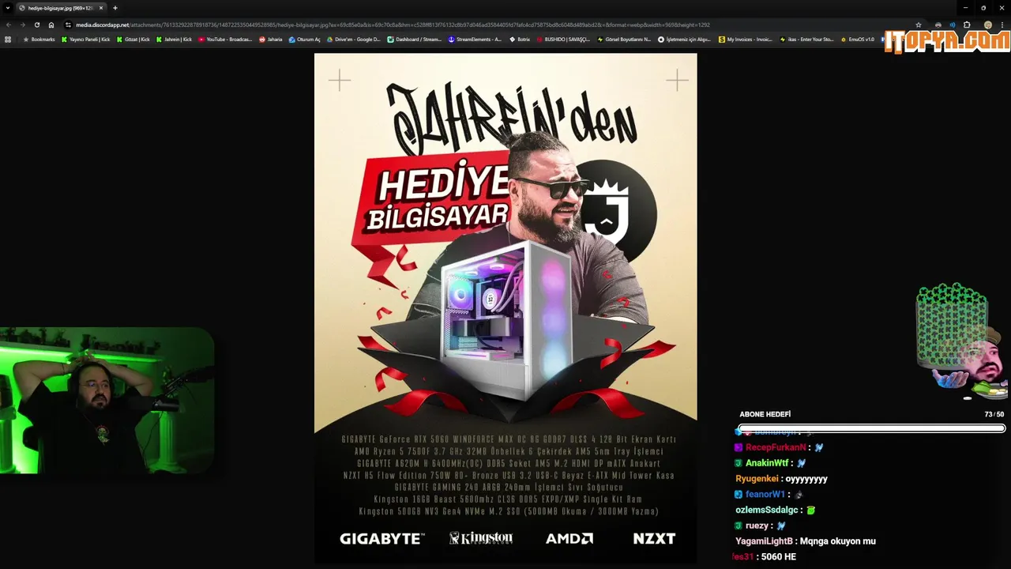This screenshot has height=569, width=1011.
Task: Click the ABONE HEDEFİ progress bar
Action: [x=871, y=428]
